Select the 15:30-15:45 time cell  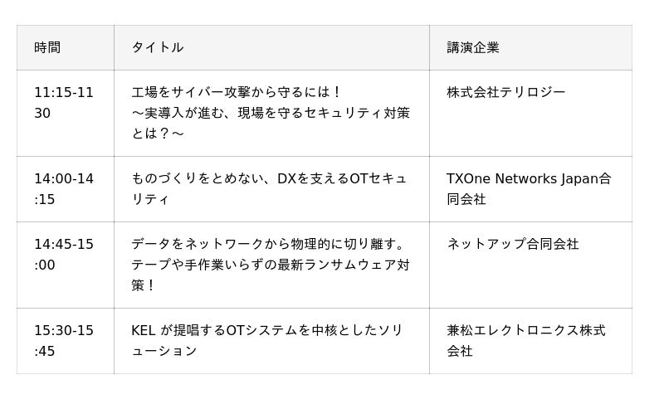(64, 341)
